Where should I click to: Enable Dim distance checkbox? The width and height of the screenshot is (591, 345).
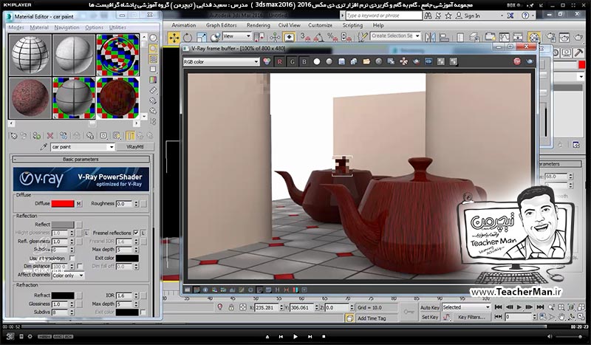point(80,266)
